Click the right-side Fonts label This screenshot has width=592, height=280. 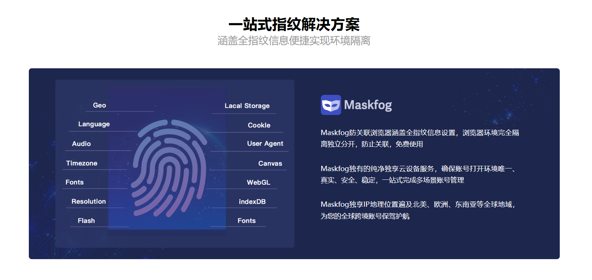click(x=247, y=221)
